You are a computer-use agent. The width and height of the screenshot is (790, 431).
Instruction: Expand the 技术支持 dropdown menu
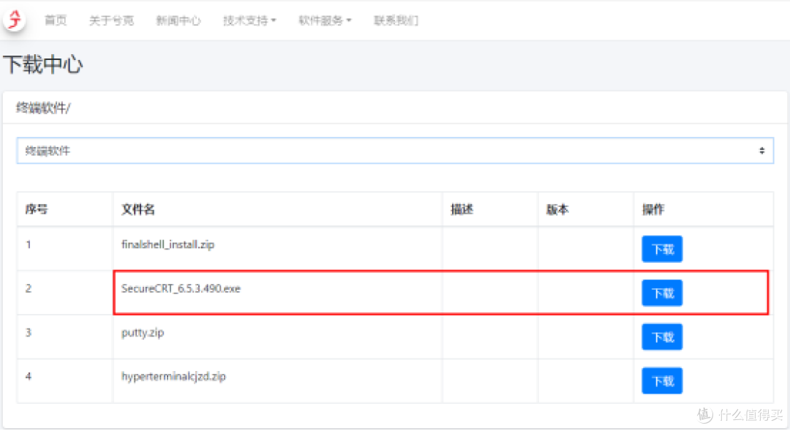click(249, 20)
